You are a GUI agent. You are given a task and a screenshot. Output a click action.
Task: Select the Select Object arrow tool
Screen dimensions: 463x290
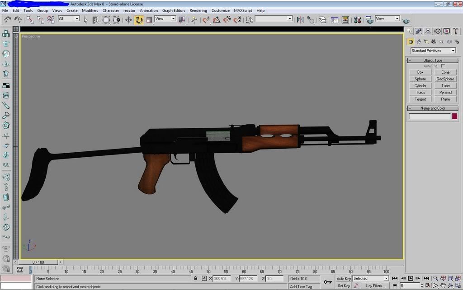[85, 19]
